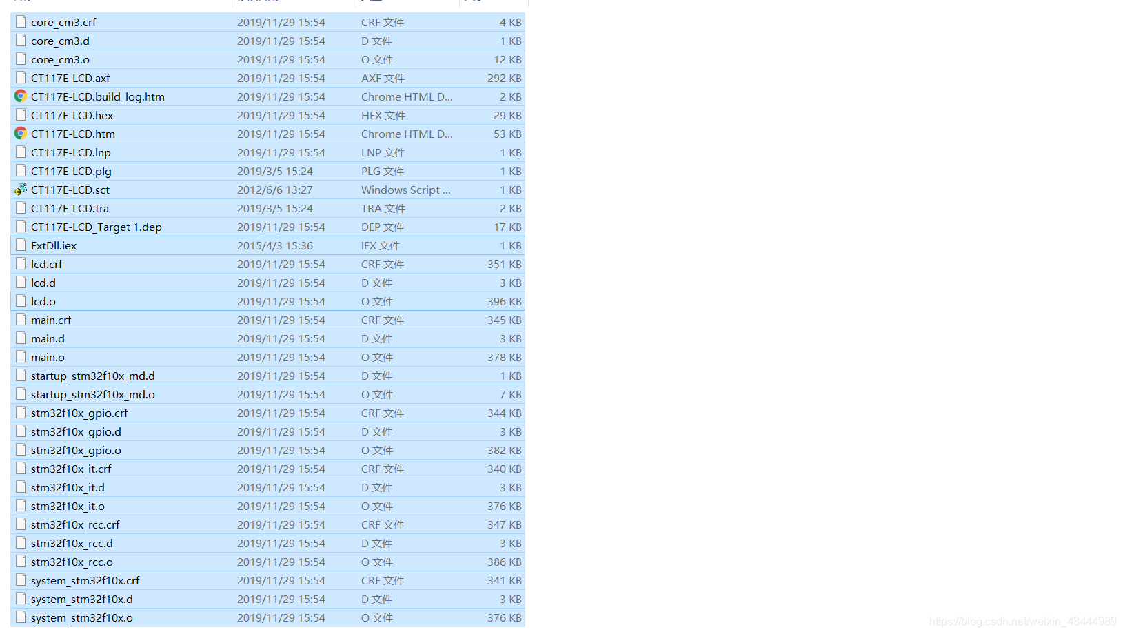Select the file name system_stm32f10x.d

[82, 599]
